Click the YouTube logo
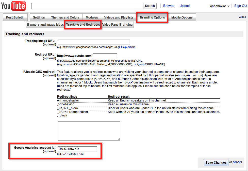This screenshot has width=248, height=171. click(x=13, y=6)
